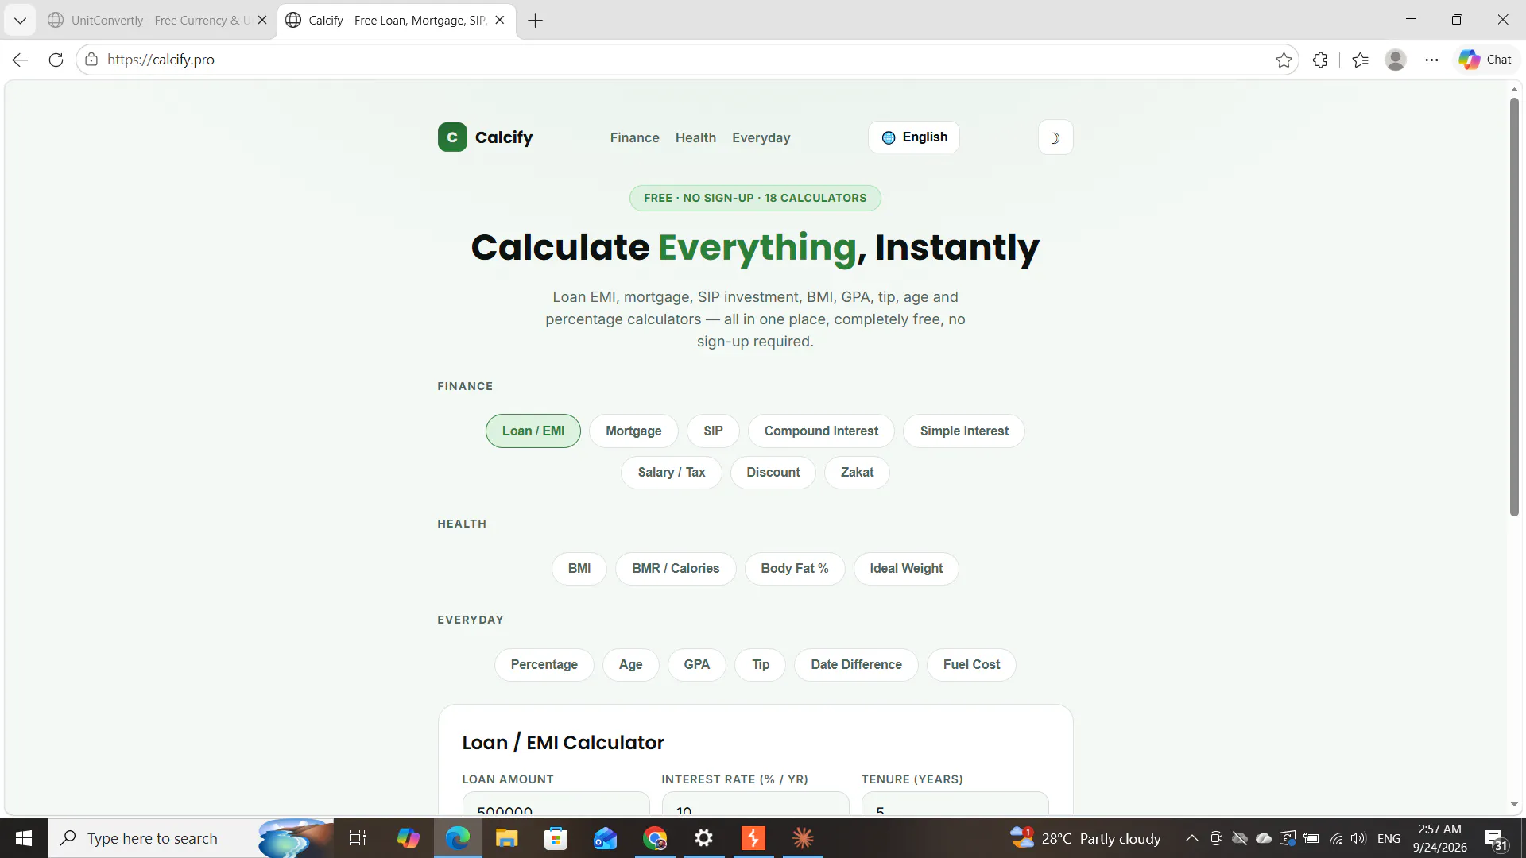Choose the Compound Interest calculator
Image resolution: width=1526 pixels, height=858 pixels.
coord(821,431)
